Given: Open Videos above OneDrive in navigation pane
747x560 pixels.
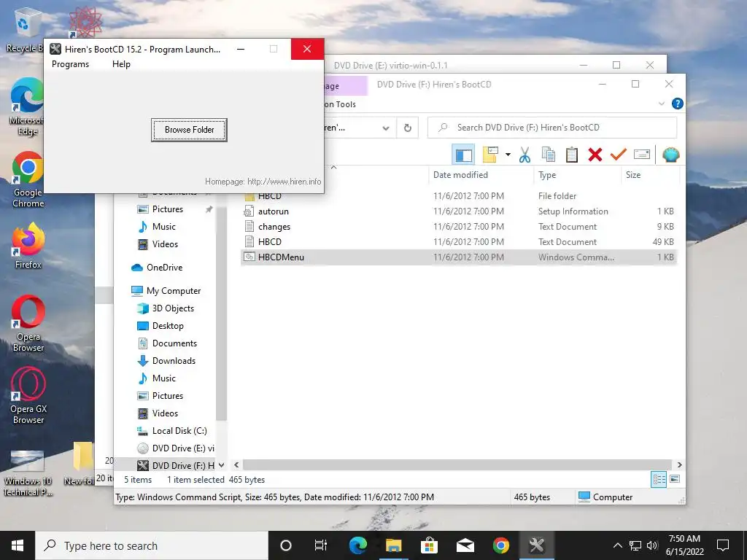Looking at the screenshot, I should tap(165, 244).
